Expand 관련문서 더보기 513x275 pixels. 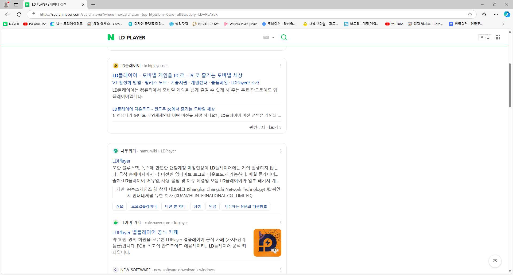click(x=265, y=127)
